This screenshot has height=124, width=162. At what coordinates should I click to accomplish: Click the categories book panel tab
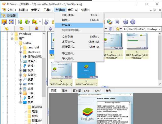36,28
